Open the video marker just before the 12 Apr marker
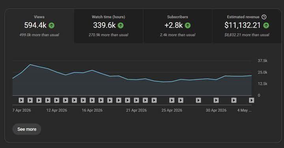The width and height of the screenshot is (284, 148). coord(48,100)
